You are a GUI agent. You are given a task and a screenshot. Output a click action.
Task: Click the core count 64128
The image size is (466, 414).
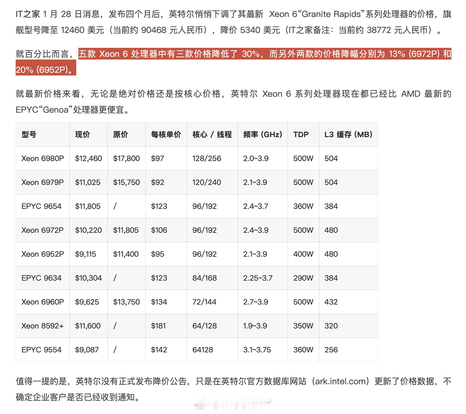tap(203, 350)
